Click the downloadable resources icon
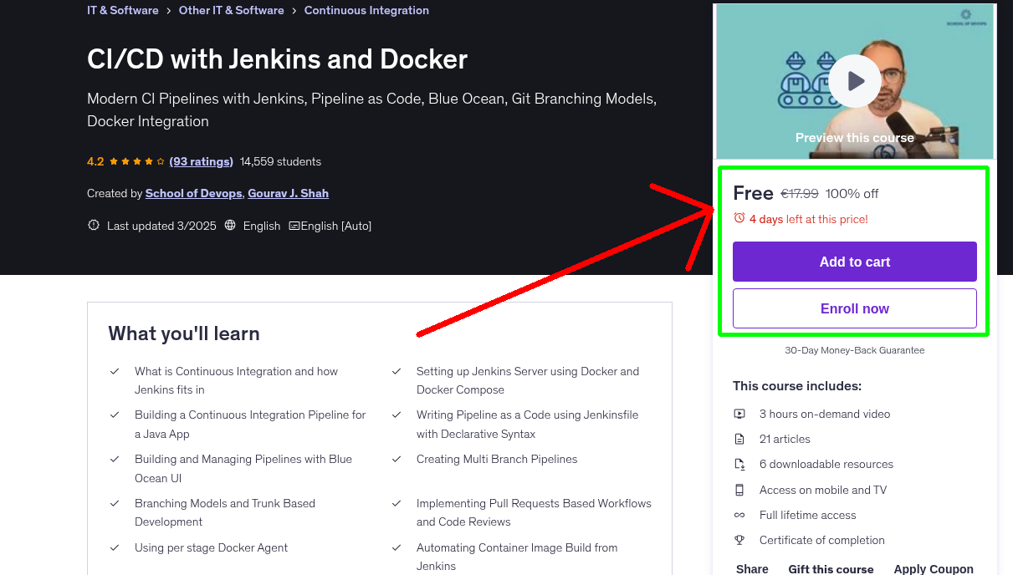This screenshot has height=575, width=1013. pos(739,464)
